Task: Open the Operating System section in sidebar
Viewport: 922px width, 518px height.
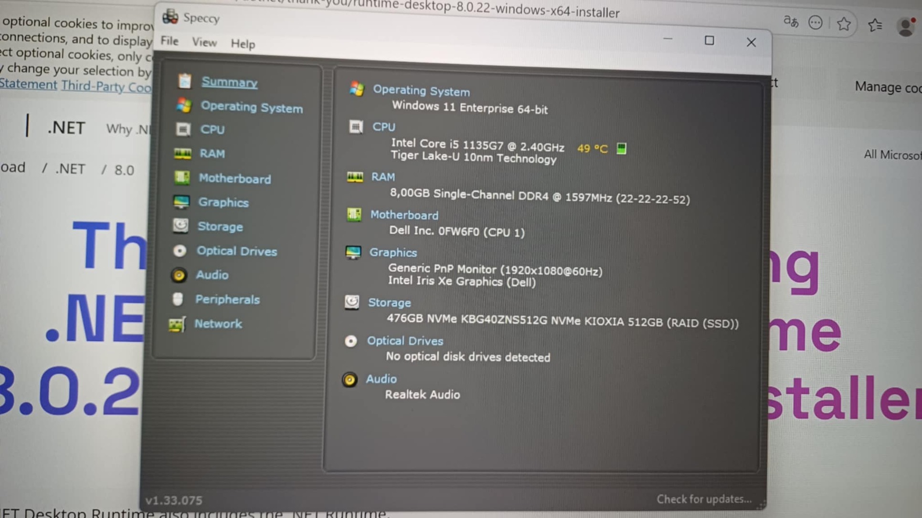Action: point(251,107)
